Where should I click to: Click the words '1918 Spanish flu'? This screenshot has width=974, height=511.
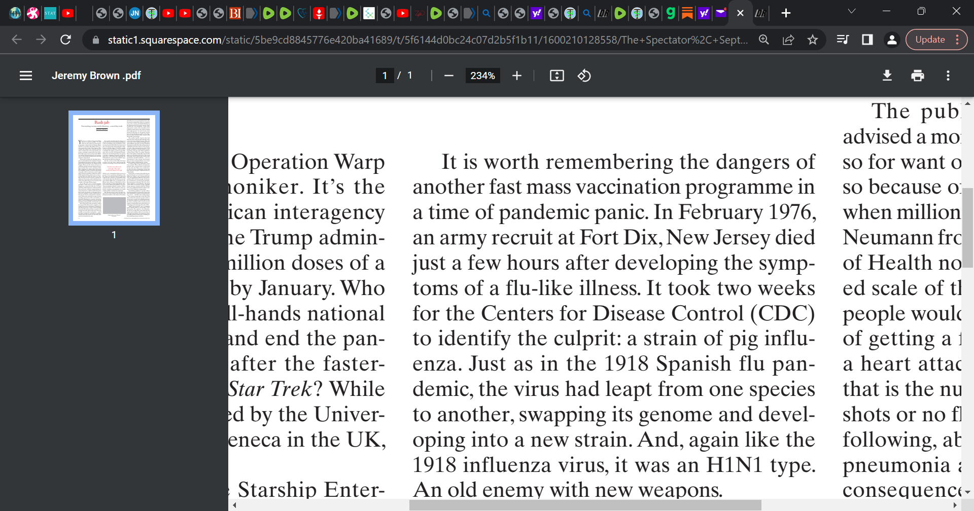[x=685, y=364]
